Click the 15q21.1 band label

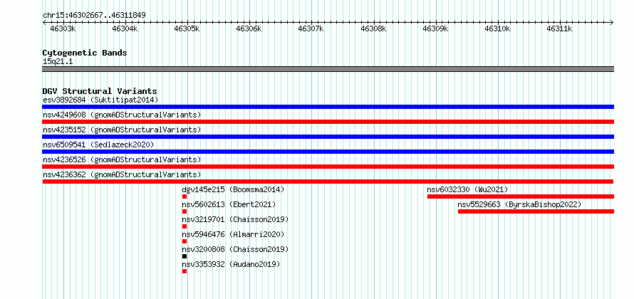point(58,62)
